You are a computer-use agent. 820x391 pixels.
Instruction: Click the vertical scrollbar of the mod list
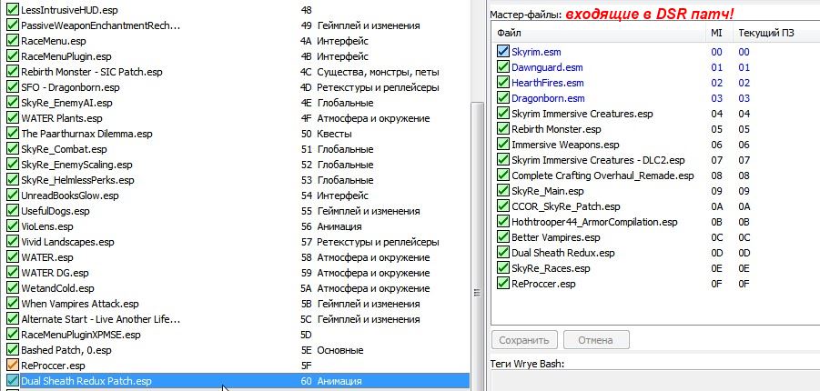click(x=476, y=246)
